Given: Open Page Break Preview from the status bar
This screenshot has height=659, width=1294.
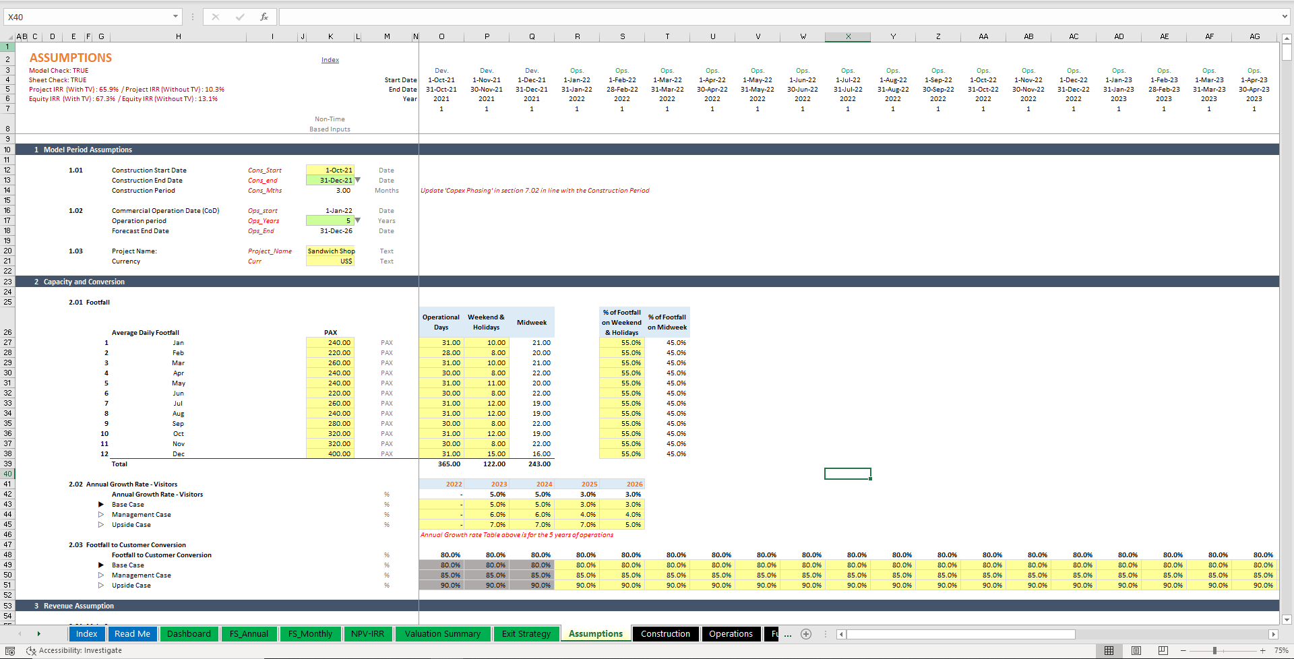Looking at the screenshot, I should tap(1163, 650).
